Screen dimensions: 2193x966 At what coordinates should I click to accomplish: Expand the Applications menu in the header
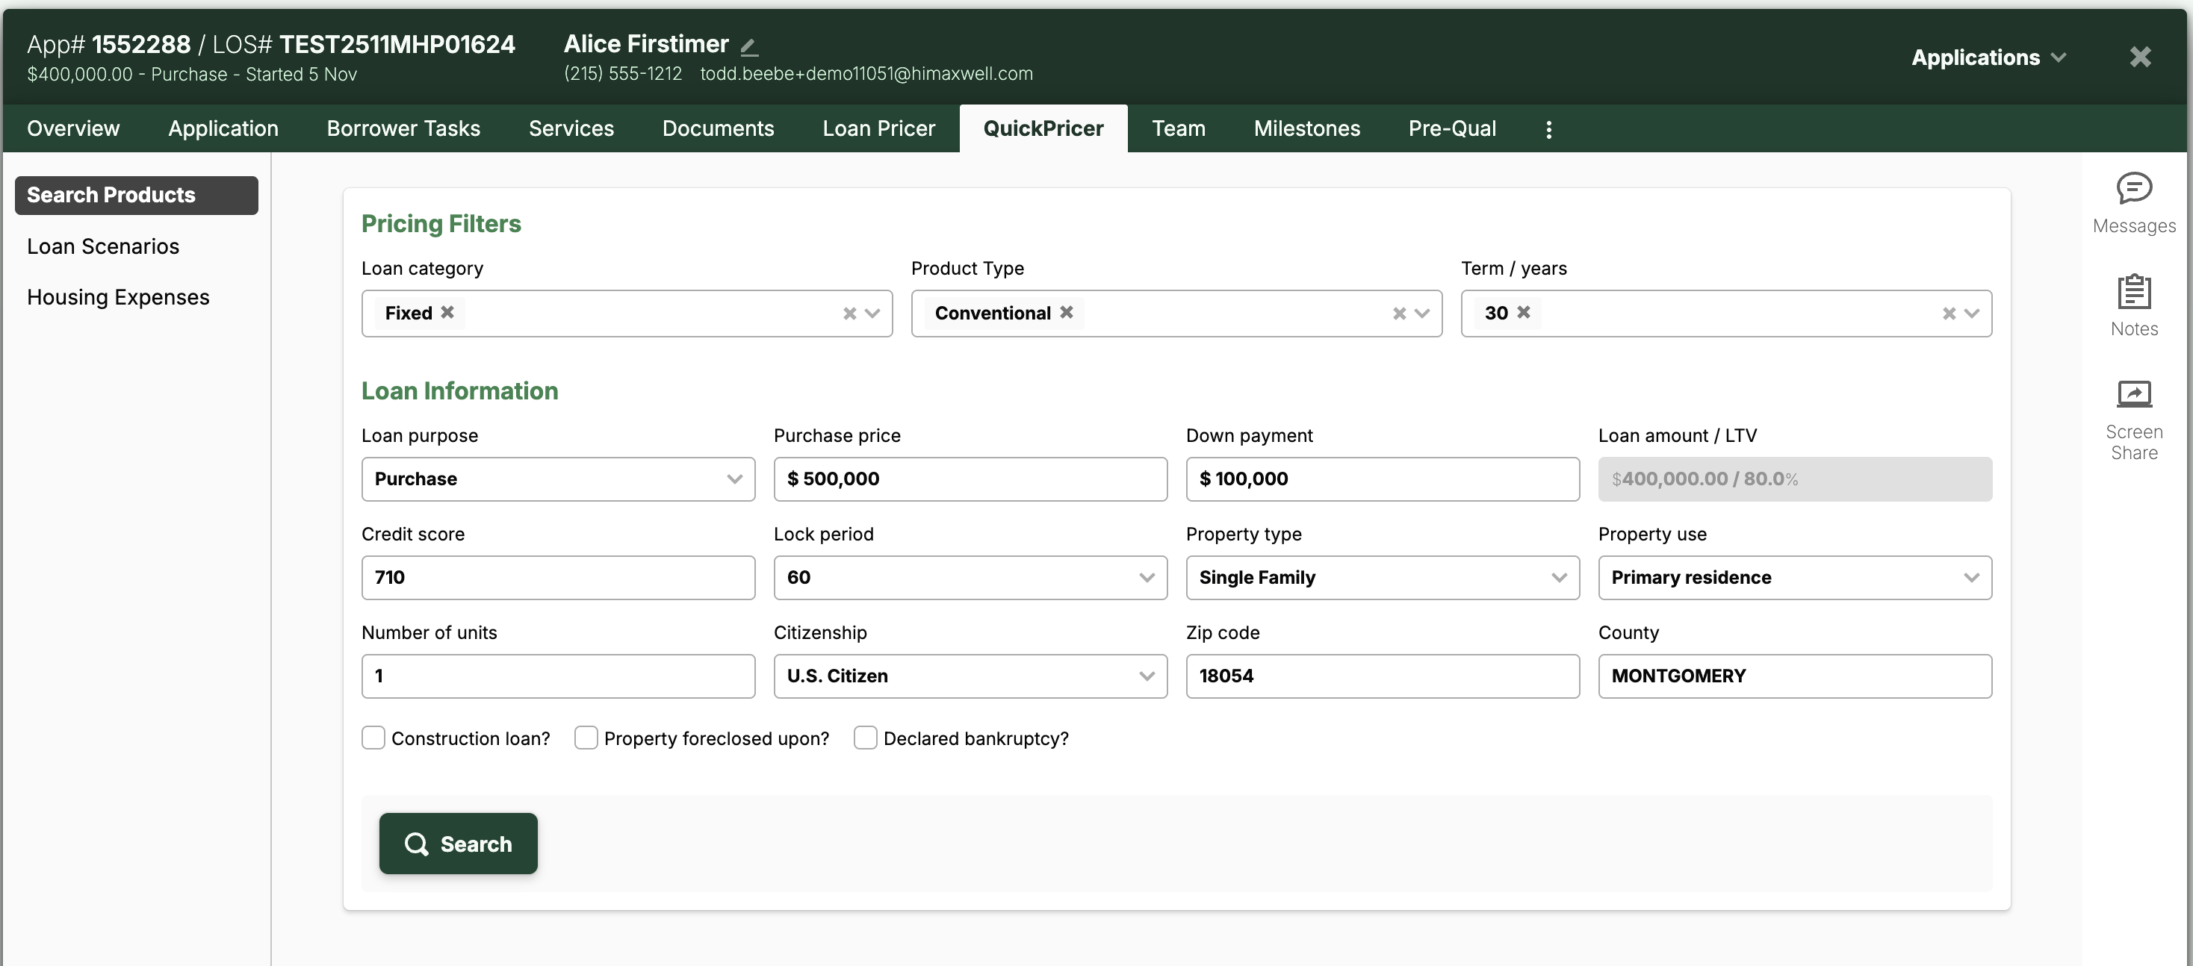pos(1988,58)
